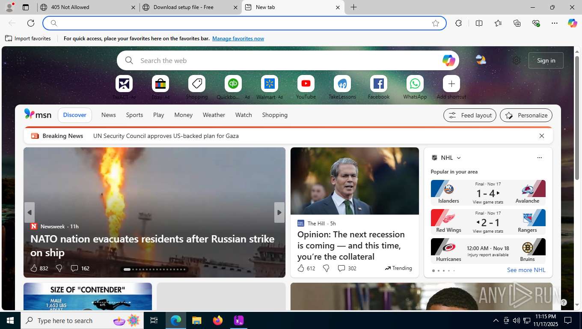Open Windows Start menu
The width and height of the screenshot is (582, 329).
coord(10,320)
